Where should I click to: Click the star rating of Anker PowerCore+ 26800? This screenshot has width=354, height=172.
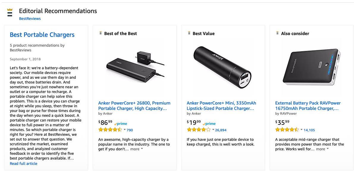(110, 130)
